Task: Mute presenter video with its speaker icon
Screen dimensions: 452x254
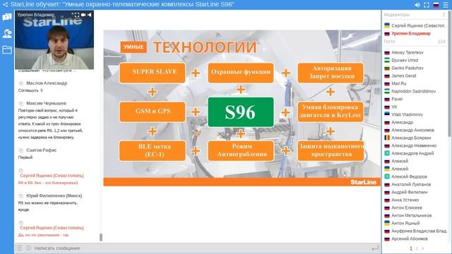Action: coord(90,15)
